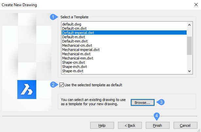Choose the Shape-cm.dwt template
The image size is (201, 132).
(x=73, y=62)
